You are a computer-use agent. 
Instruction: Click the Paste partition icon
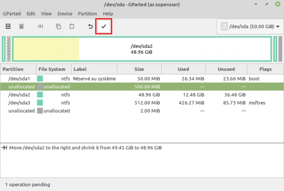pyautogui.click(x=72, y=27)
